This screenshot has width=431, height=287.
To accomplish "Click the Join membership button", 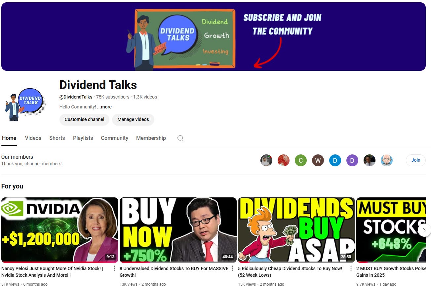I will 416,160.
